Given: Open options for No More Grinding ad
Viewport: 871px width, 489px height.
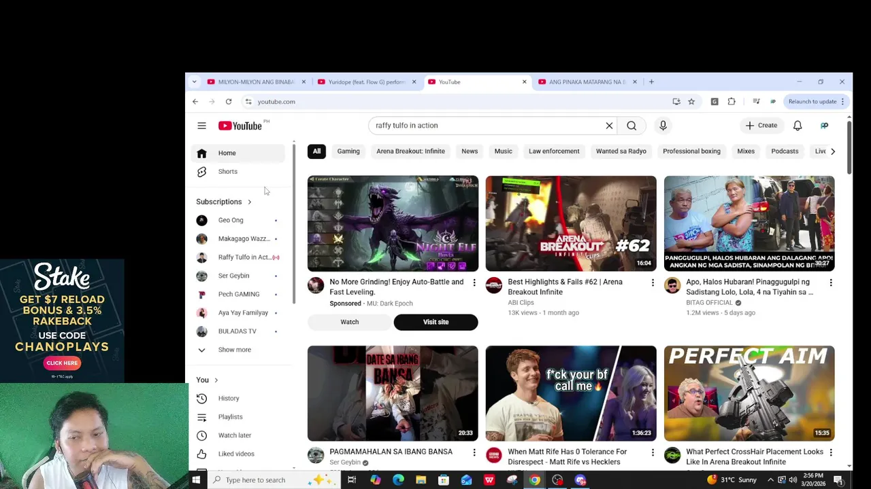Looking at the screenshot, I should pyautogui.click(x=474, y=283).
